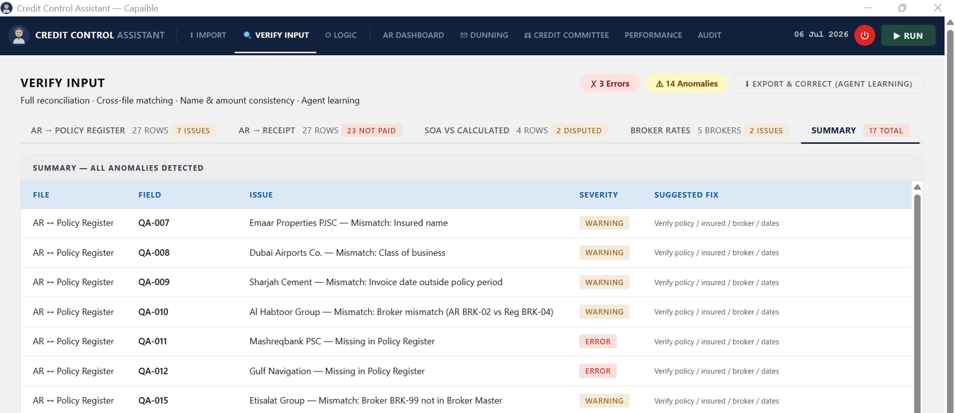Click the Dubai Airports Co. issue text
955x413 pixels.
347,253
